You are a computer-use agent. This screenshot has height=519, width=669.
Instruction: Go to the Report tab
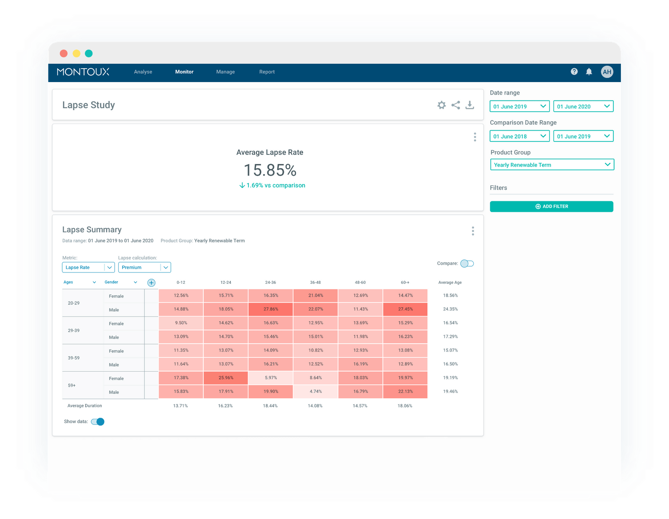(267, 72)
